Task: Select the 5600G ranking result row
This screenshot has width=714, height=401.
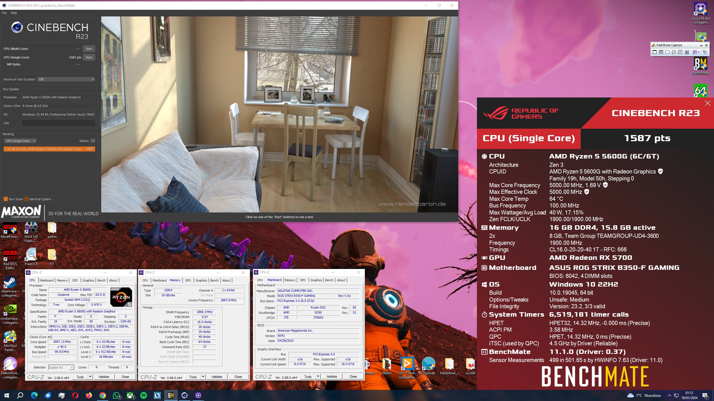Action: click(49, 149)
